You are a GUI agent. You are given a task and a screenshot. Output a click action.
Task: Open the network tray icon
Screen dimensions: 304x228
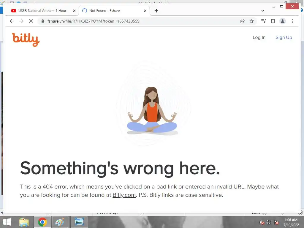[269, 222]
